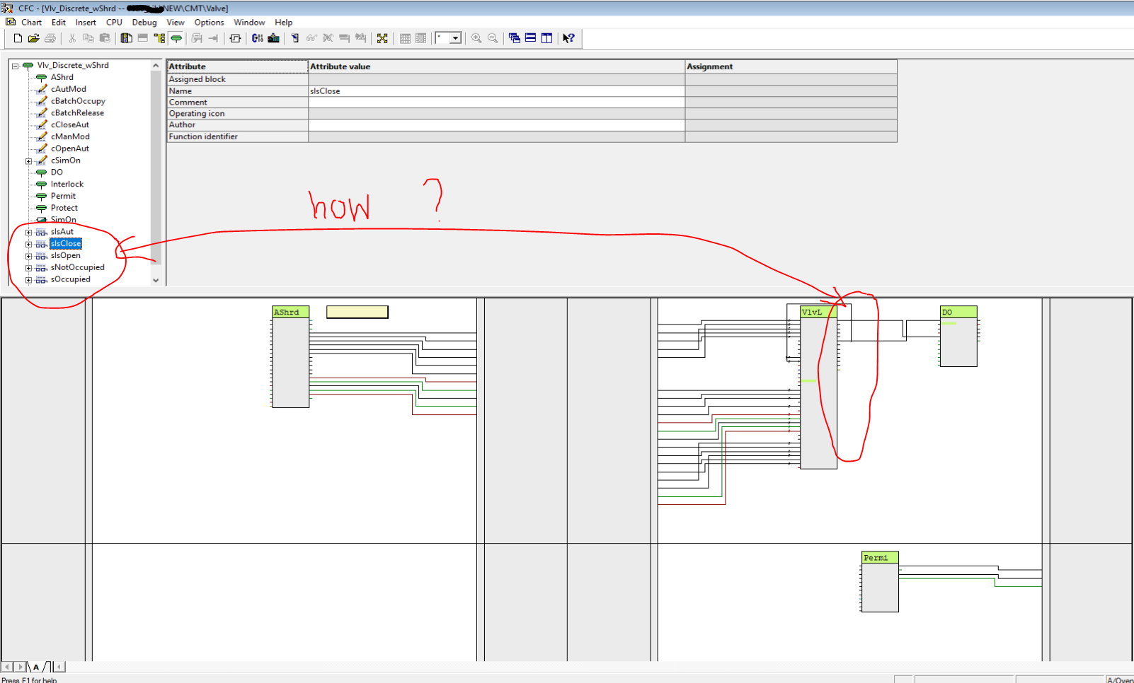1134x683 pixels.
Task: Open the CPU menu
Action: (x=114, y=22)
